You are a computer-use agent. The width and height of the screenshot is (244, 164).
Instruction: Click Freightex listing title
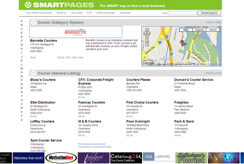tap(182, 102)
